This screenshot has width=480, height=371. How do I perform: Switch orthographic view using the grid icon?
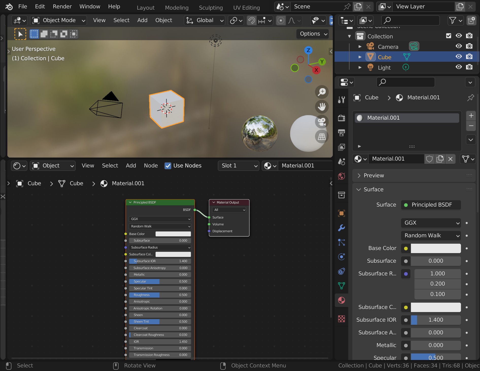(322, 137)
